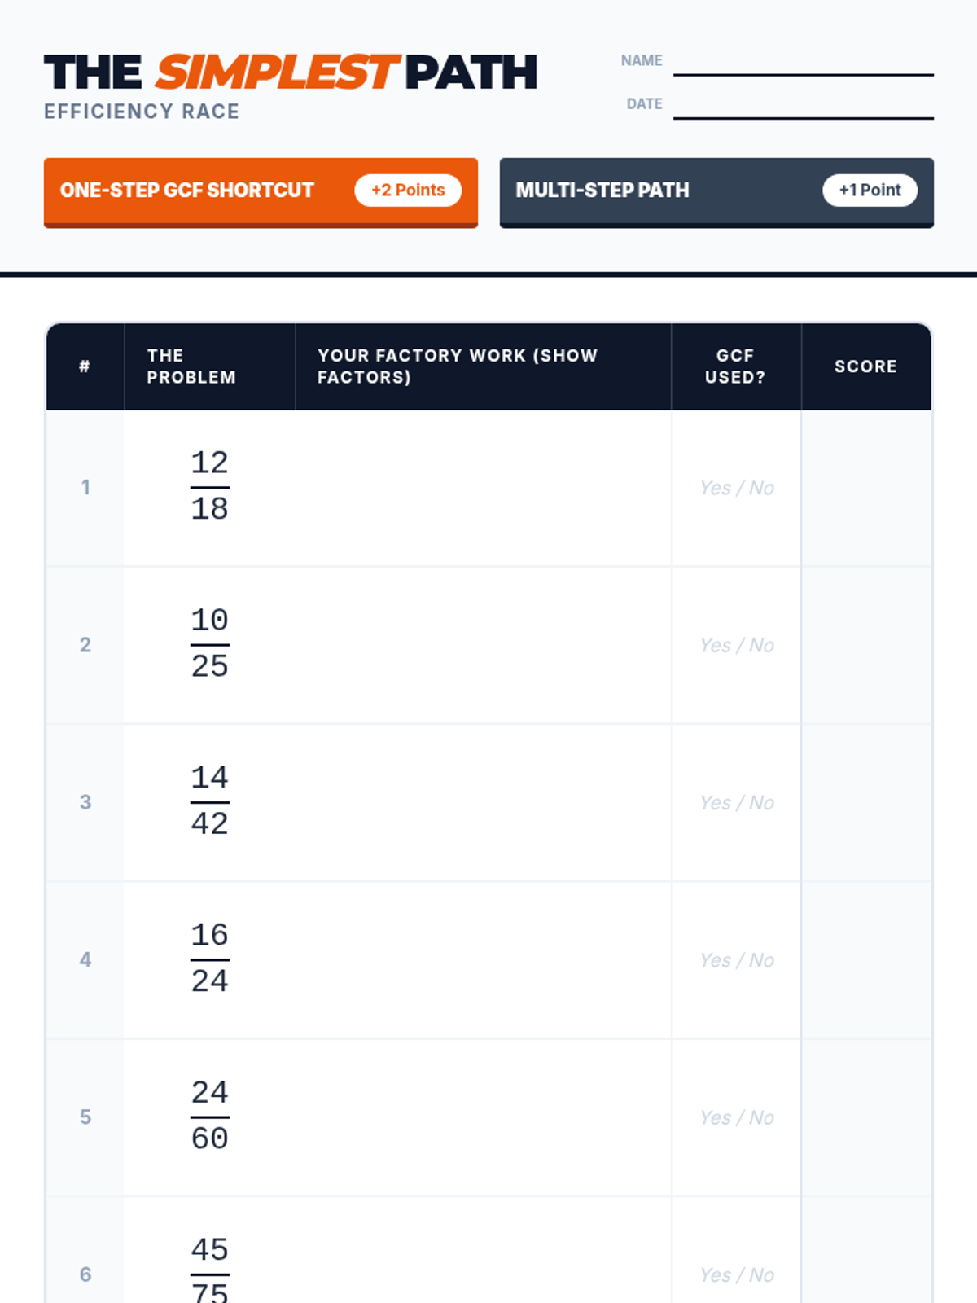977x1303 pixels.
Task: Click Yes / No for fraction 10/25
Action: coord(737,645)
